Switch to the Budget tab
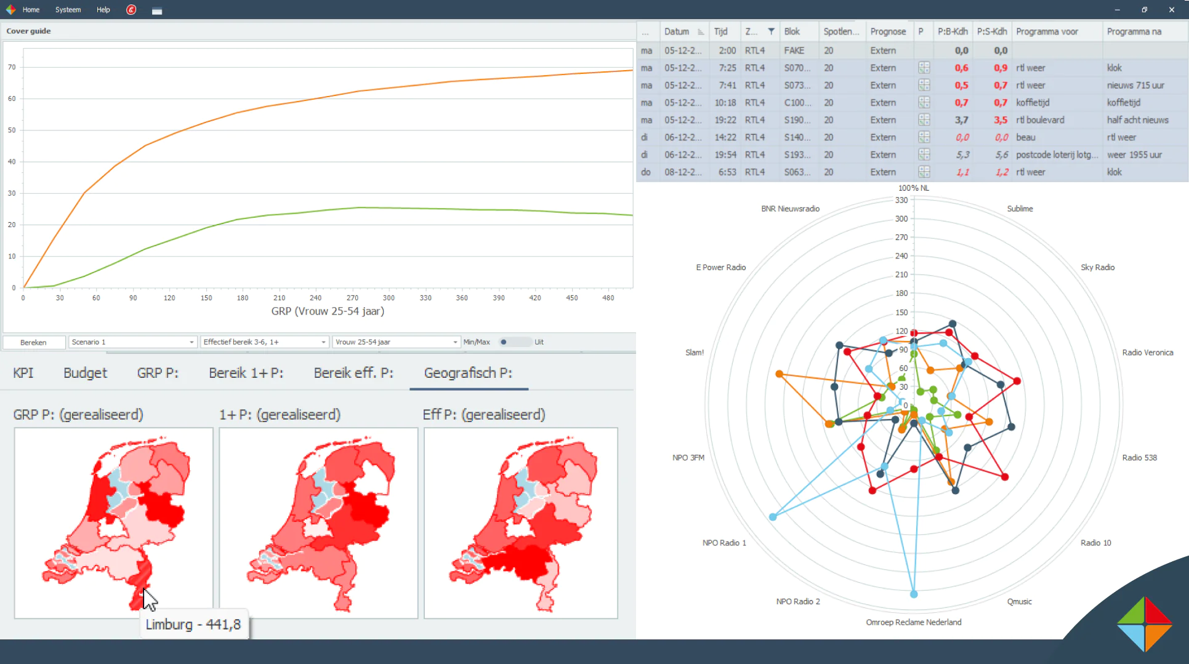Screen dimensions: 1189x664 point(85,373)
